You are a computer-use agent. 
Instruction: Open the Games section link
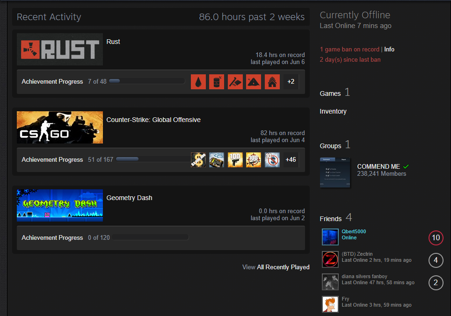330,93
